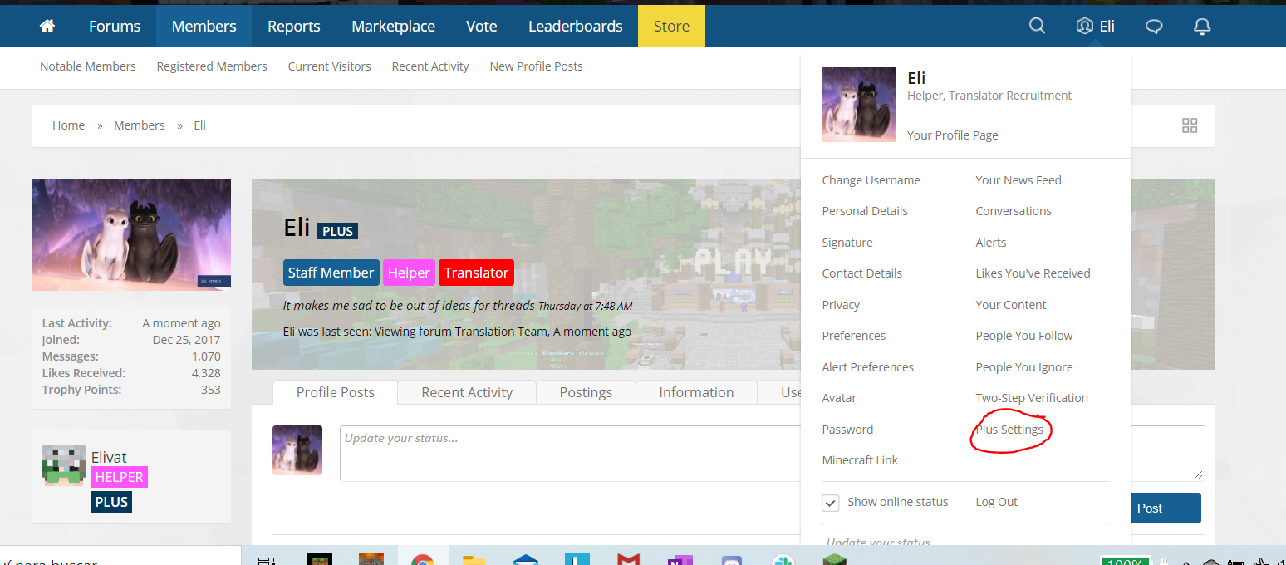This screenshot has width=1286, height=565.
Task: Open Google Chrome from the taskbar
Action: [x=423, y=559]
